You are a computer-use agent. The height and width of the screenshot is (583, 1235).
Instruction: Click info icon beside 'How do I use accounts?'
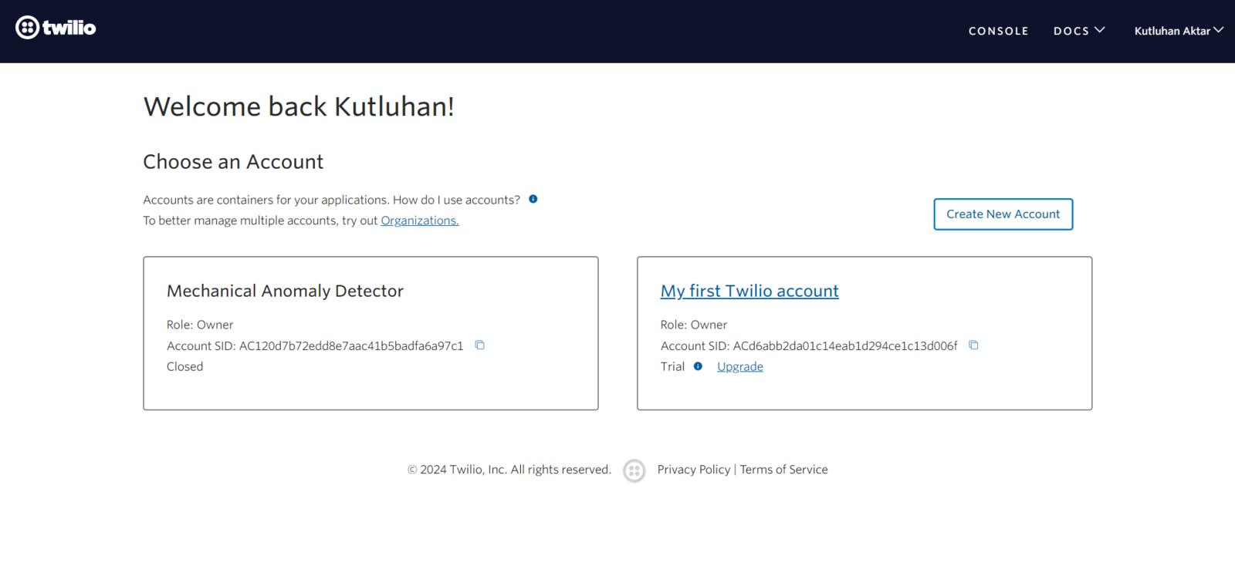tap(533, 199)
